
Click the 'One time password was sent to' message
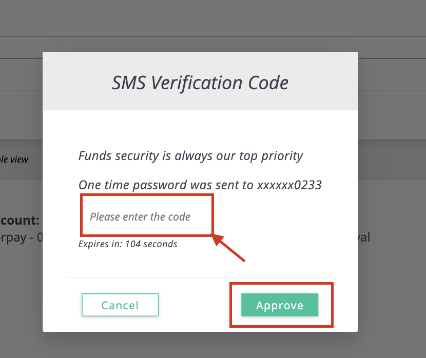click(x=166, y=185)
